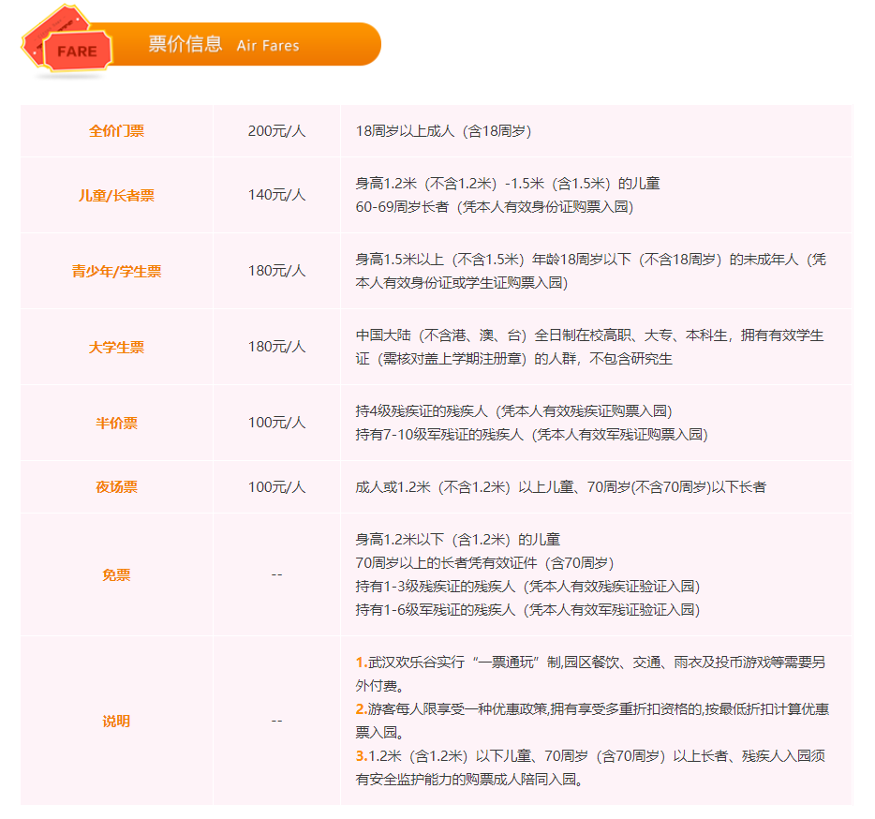The image size is (875, 819).
Task: Click note 3 about 购票成人陪同入园 requirement
Action: coord(590,767)
